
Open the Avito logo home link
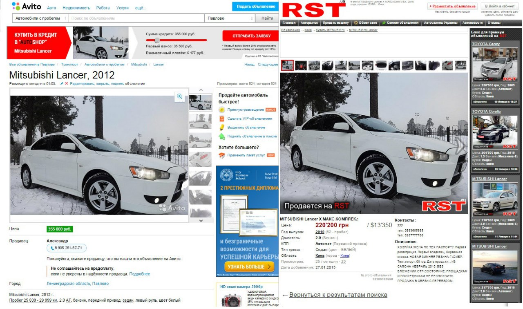(x=26, y=6)
